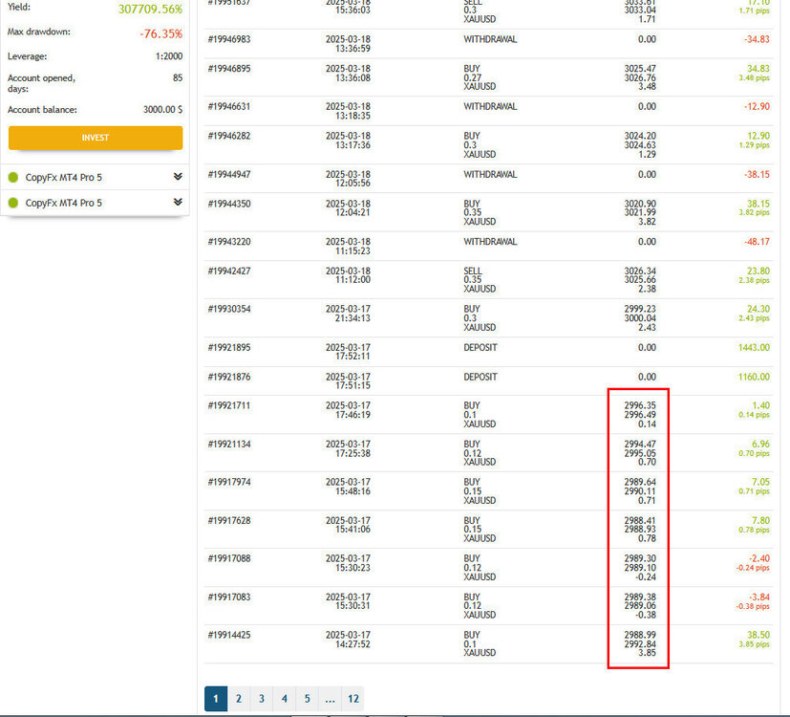The height and width of the screenshot is (717, 790).
Task: Select ticket #19917974
Action: click(229, 482)
